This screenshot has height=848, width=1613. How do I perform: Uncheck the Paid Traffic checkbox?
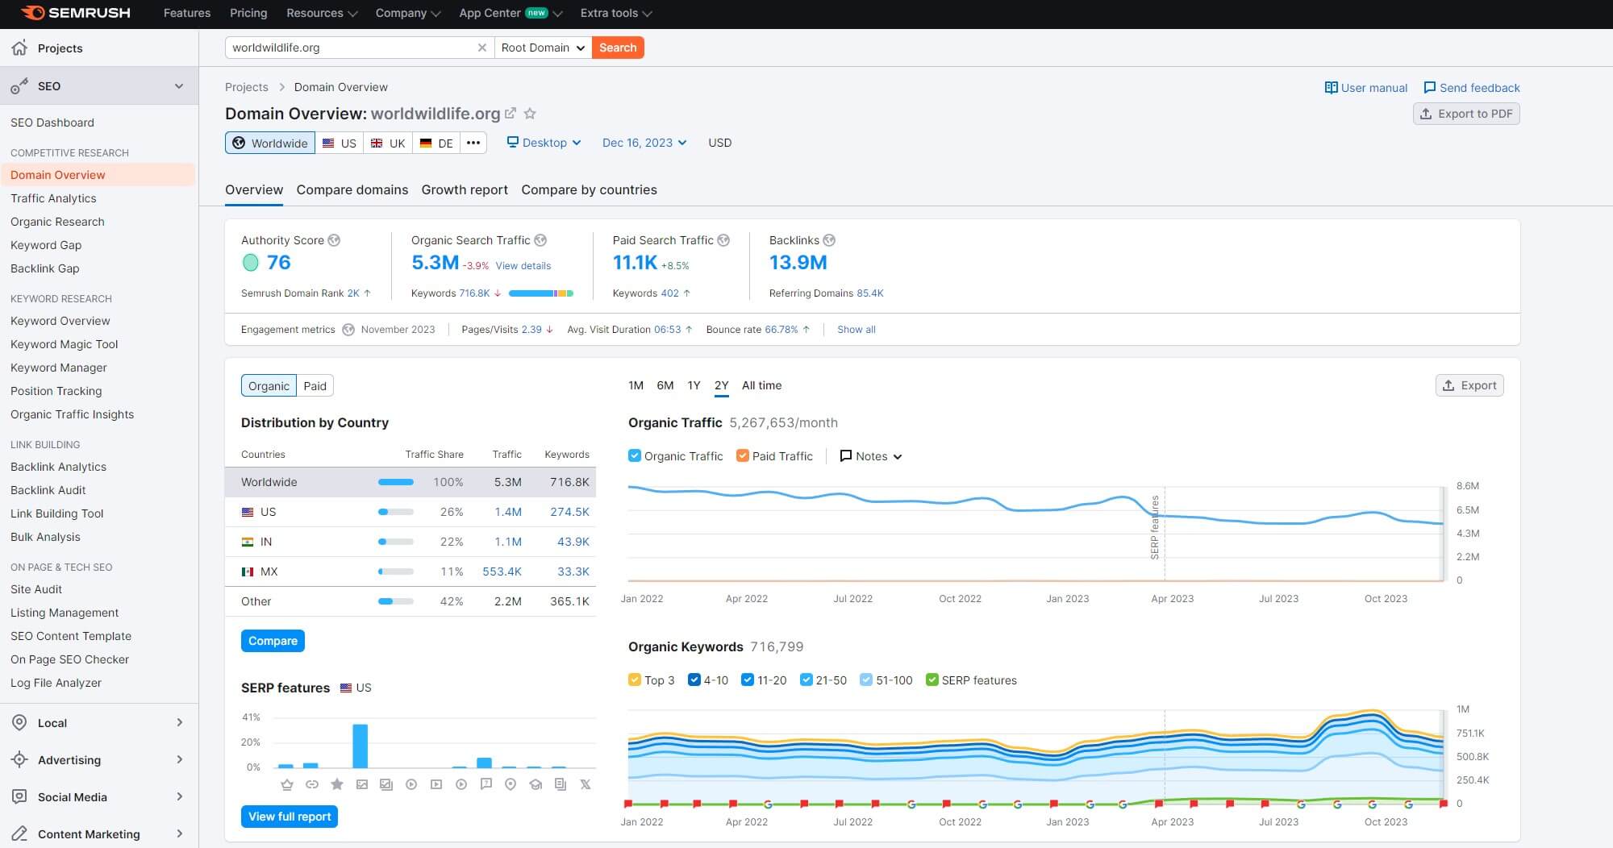743,455
